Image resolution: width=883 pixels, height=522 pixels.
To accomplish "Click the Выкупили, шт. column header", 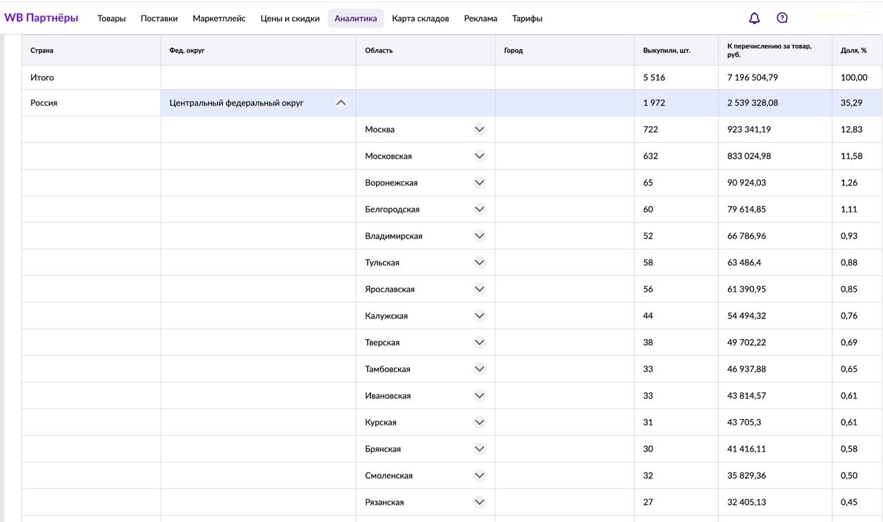I will [666, 50].
